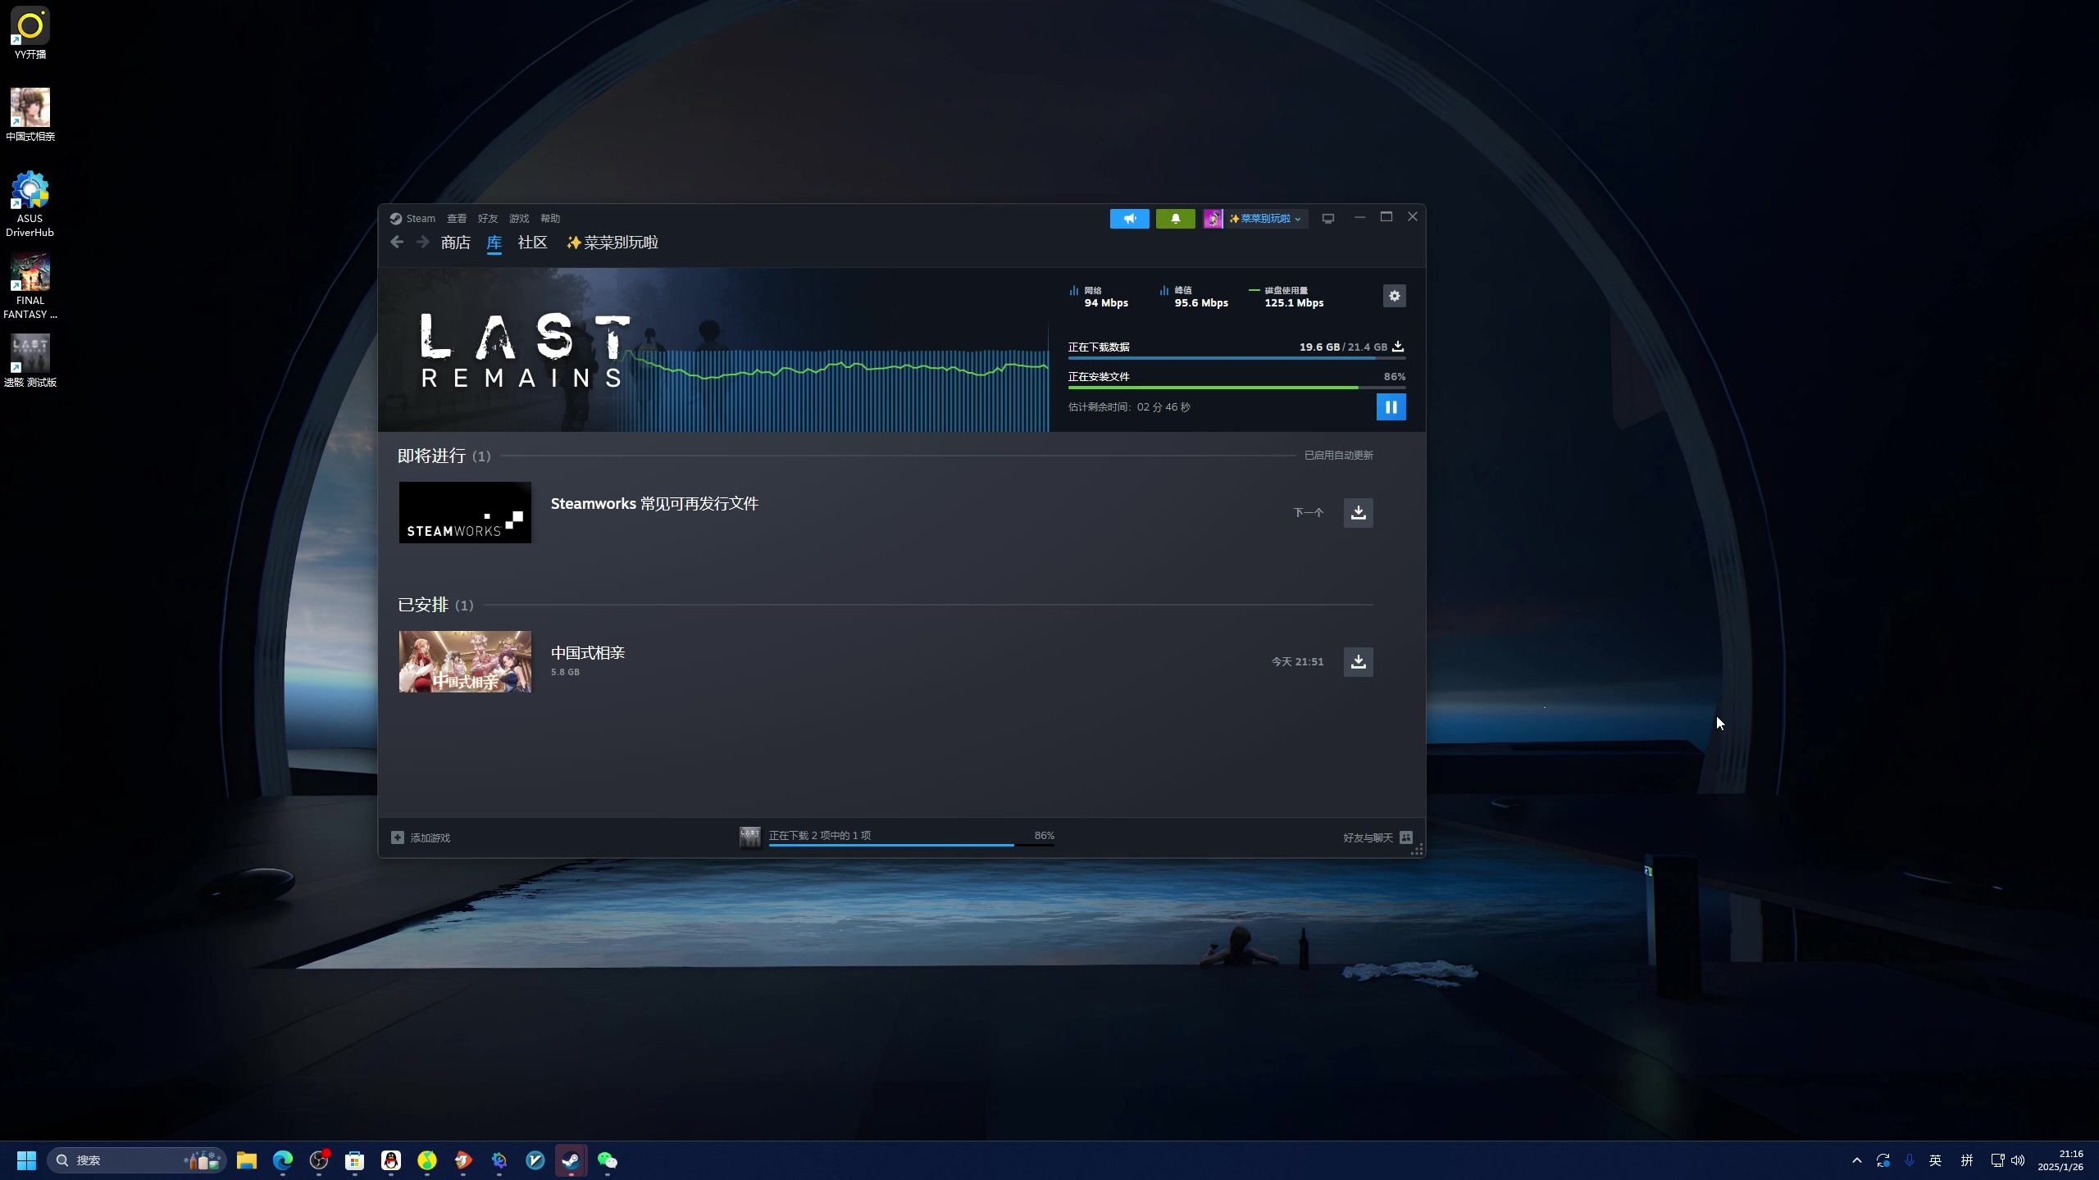
Task: Click the add game plus icon
Action: 398,837
